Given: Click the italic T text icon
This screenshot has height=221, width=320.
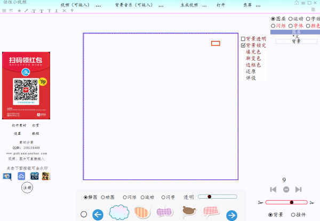Looking at the screenshot, I should click(x=34, y=11).
